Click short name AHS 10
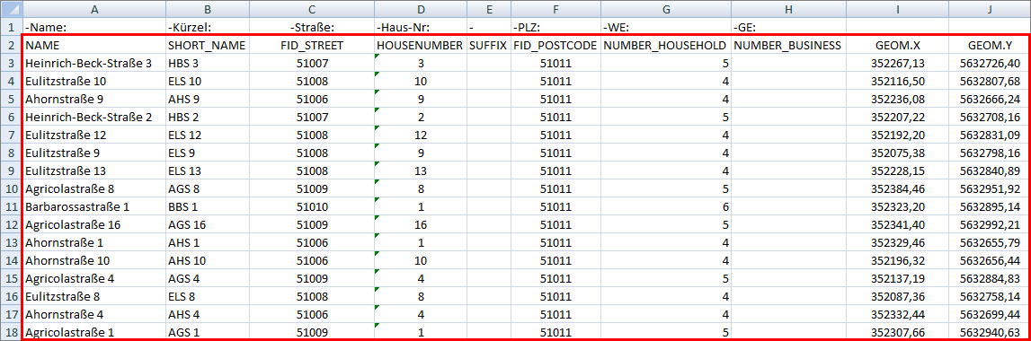 pyautogui.click(x=207, y=260)
